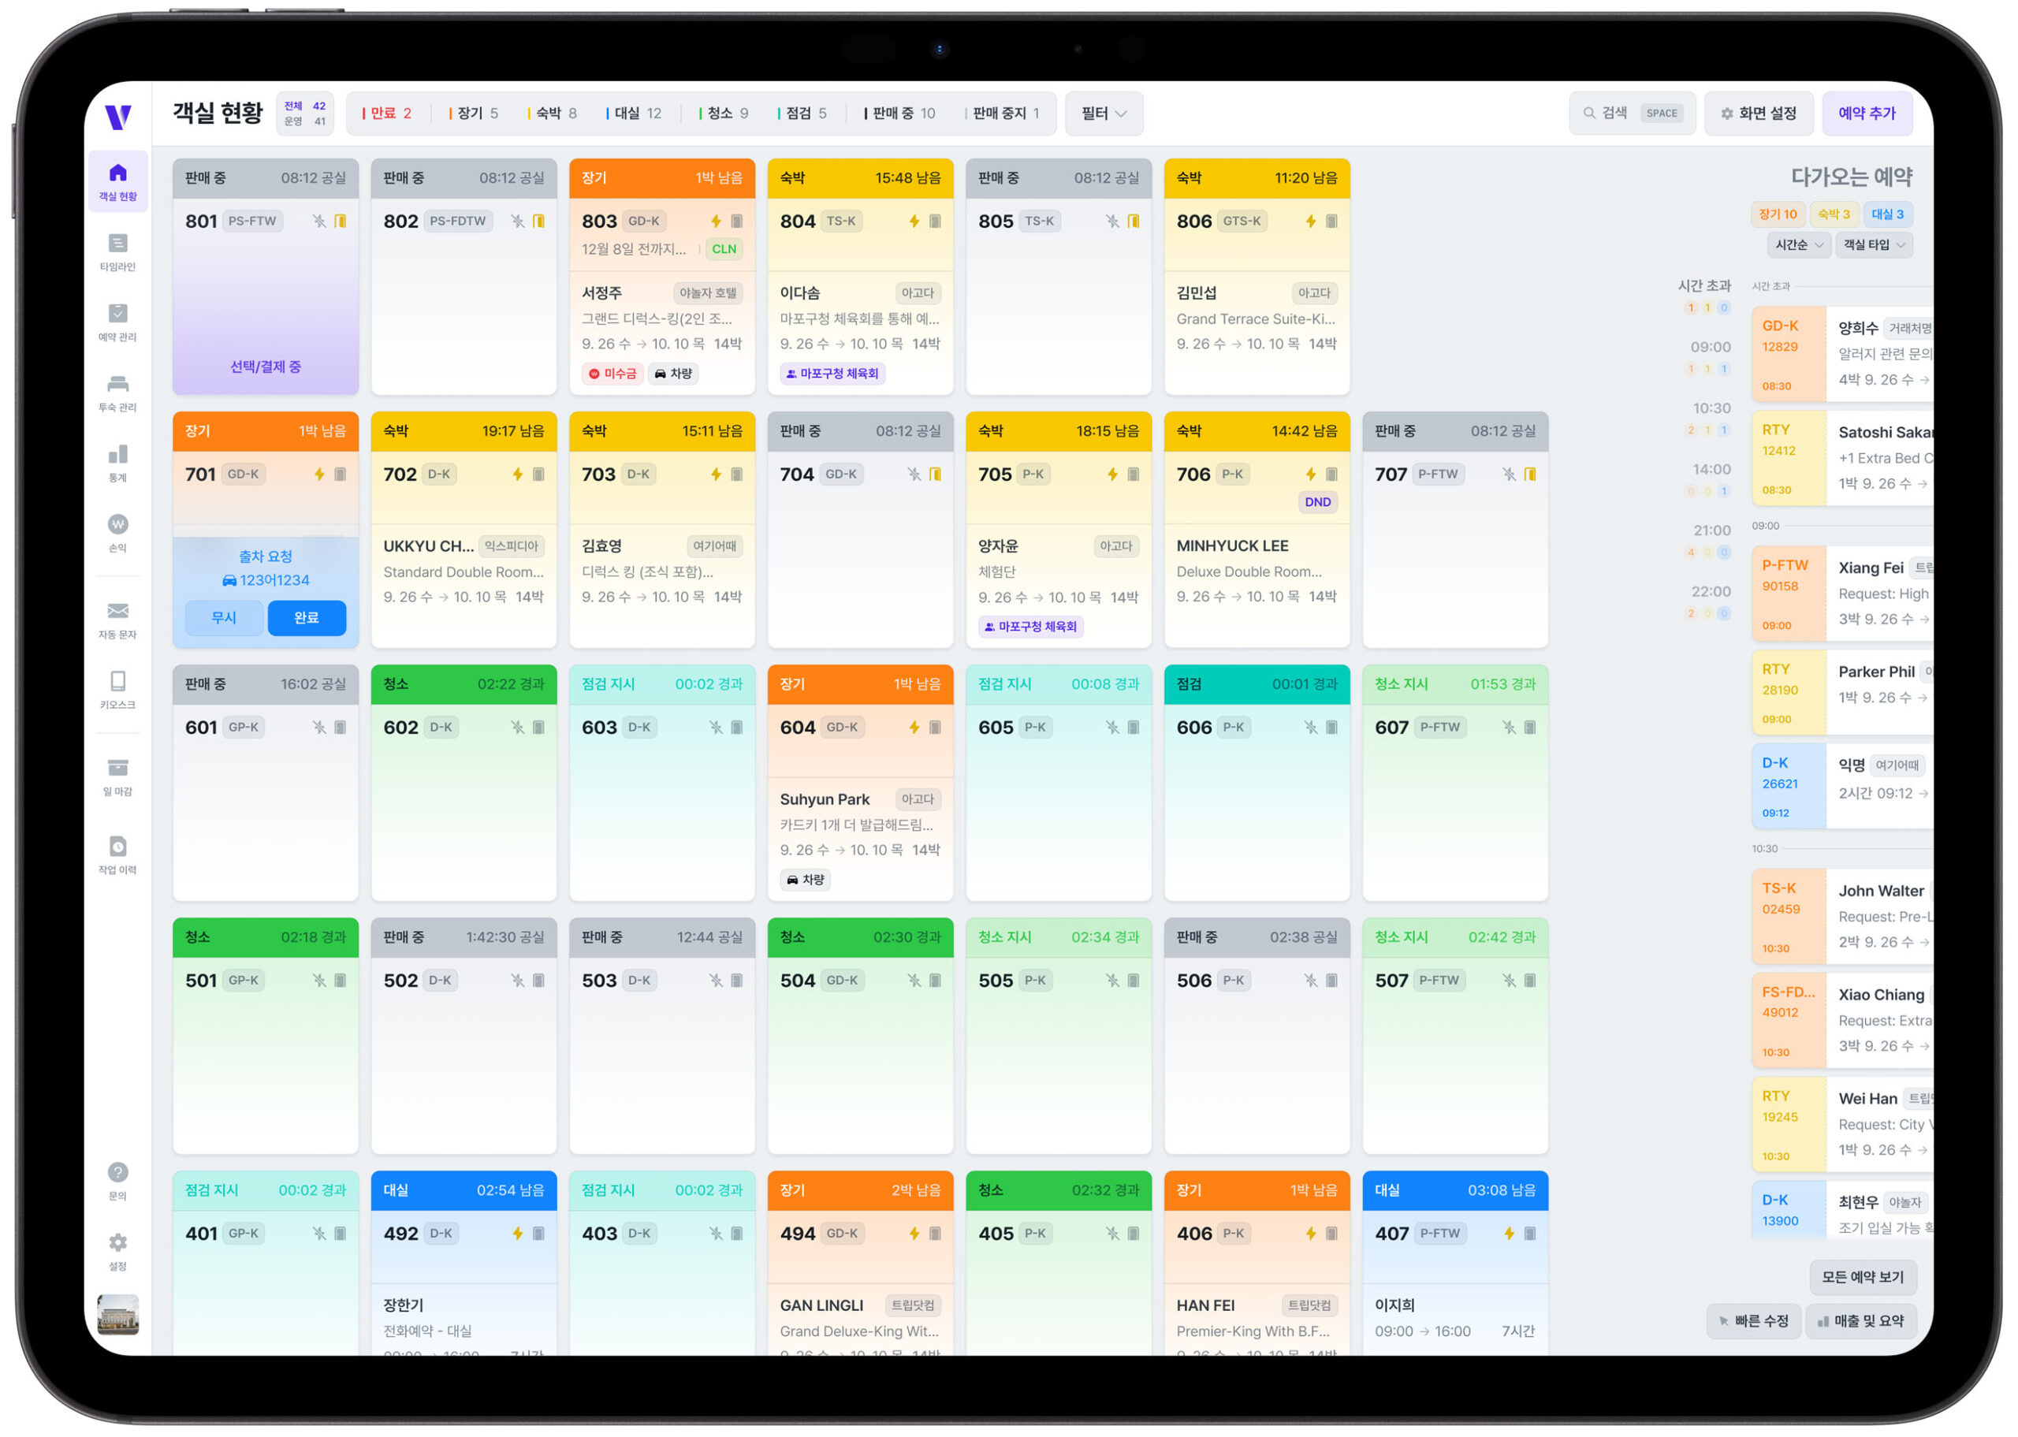Expand the 시간순 sort dropdown
Image resolution: width=2018 pixels, height=1437 pixels.
(1800, 245)
